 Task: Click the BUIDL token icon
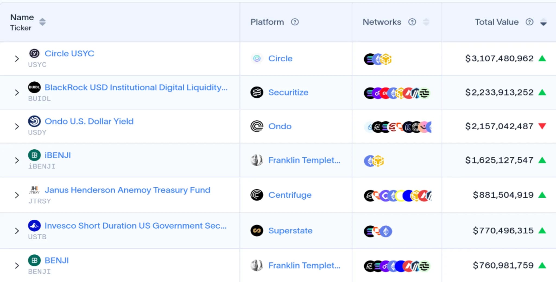tap(34, 87)
